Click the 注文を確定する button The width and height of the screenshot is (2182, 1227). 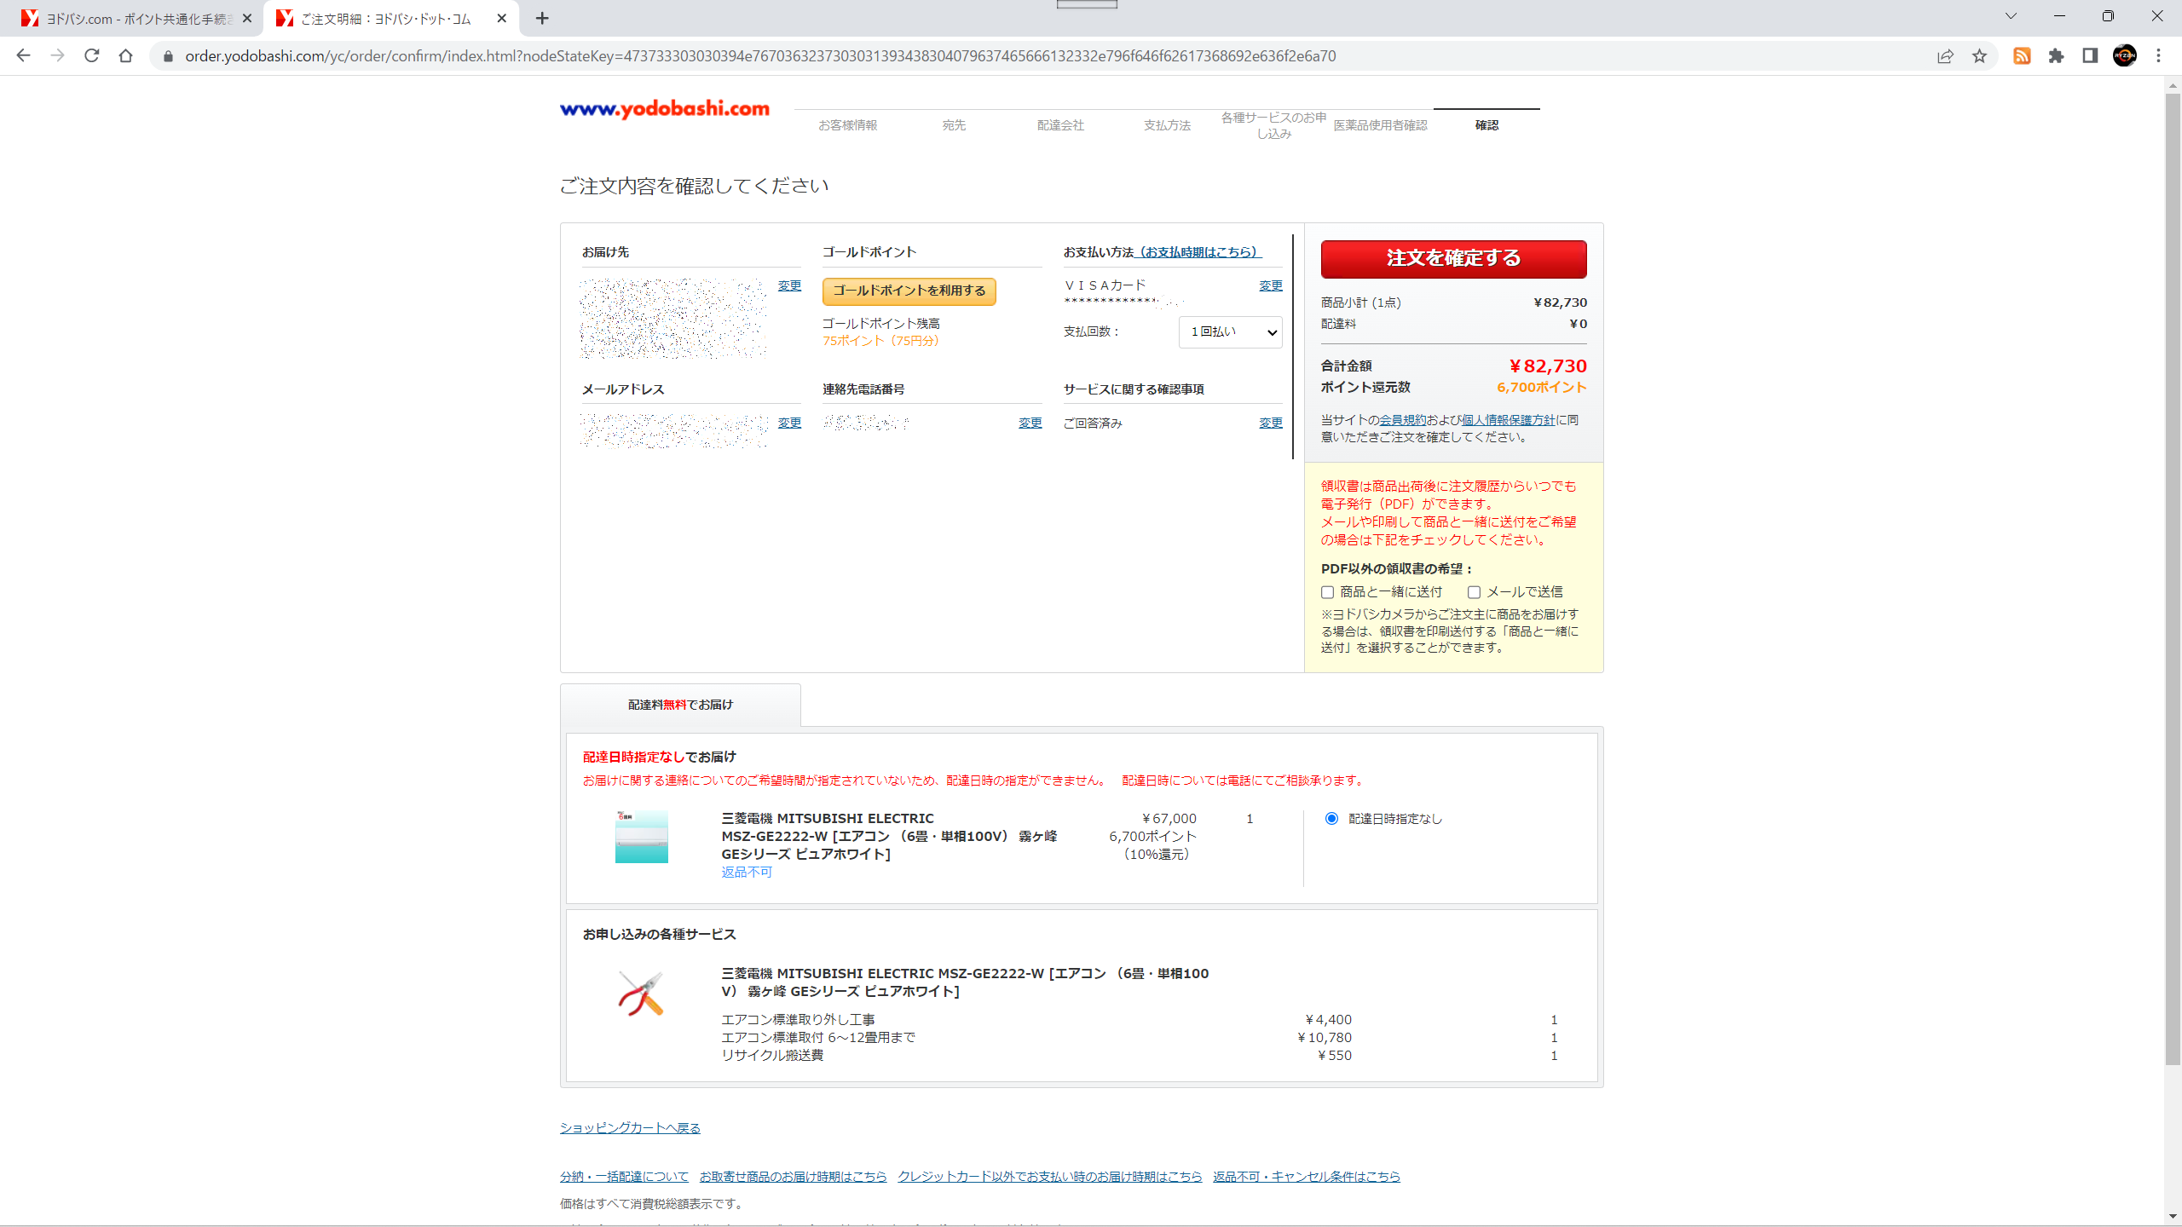(x=1453, y=258)
